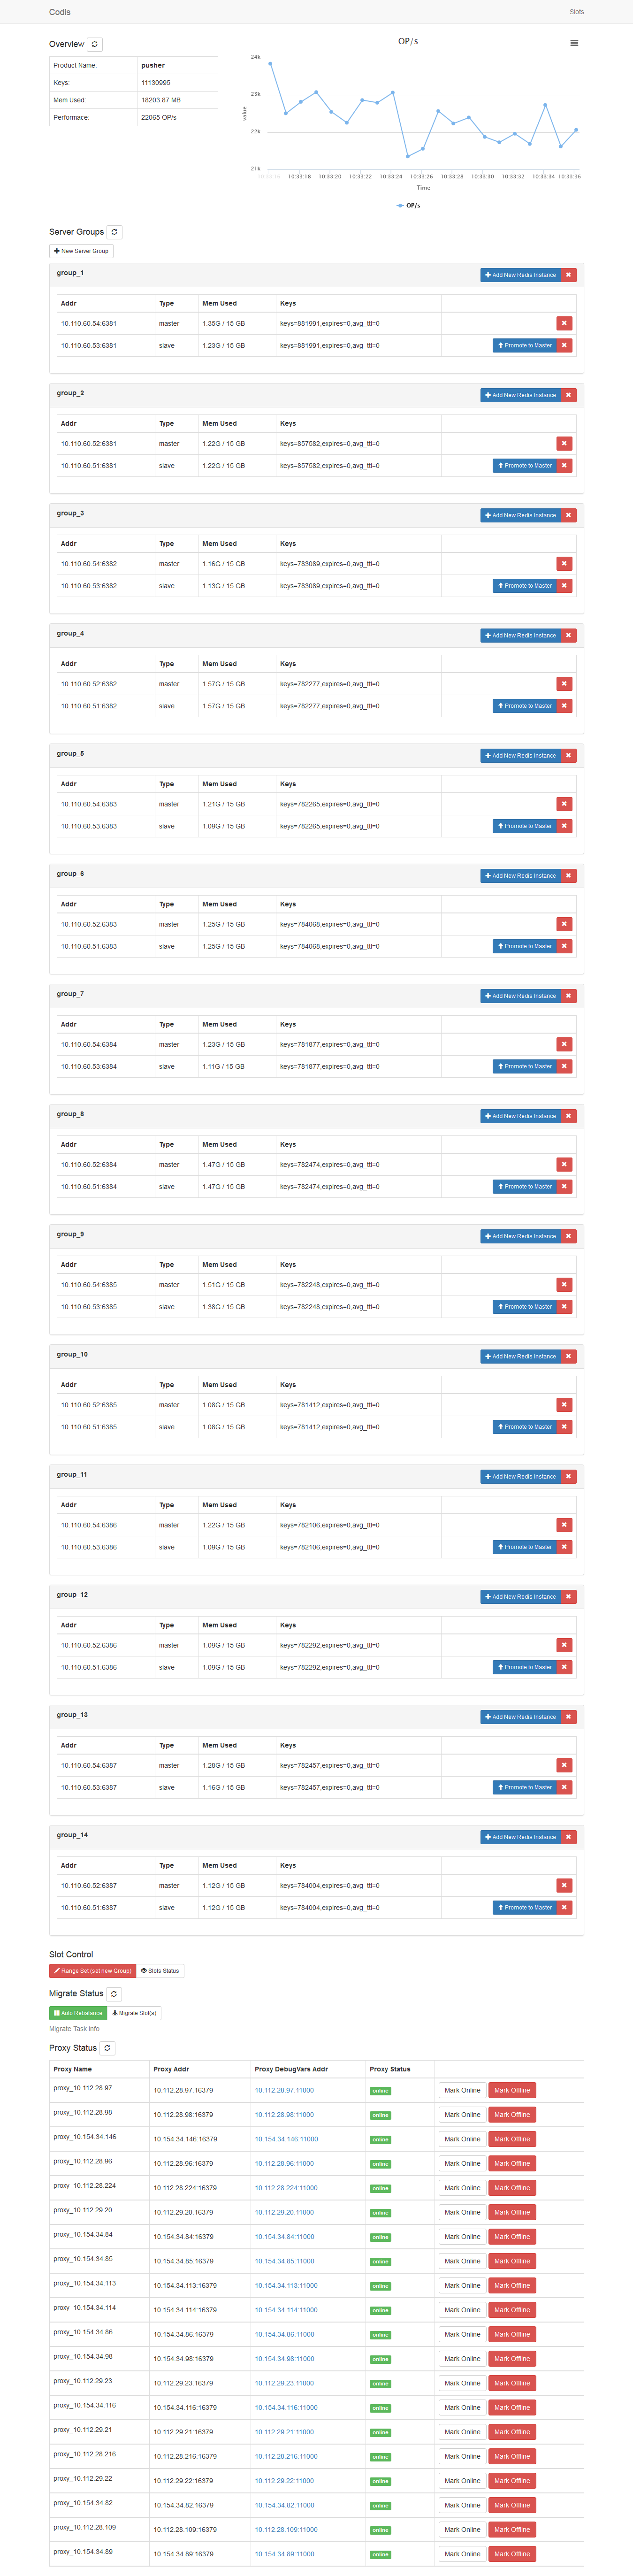Promote slave 10.110.60.53:6384 to master

pos(525,1067)
